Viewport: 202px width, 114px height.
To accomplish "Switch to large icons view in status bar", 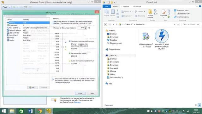I will [199, 105].
